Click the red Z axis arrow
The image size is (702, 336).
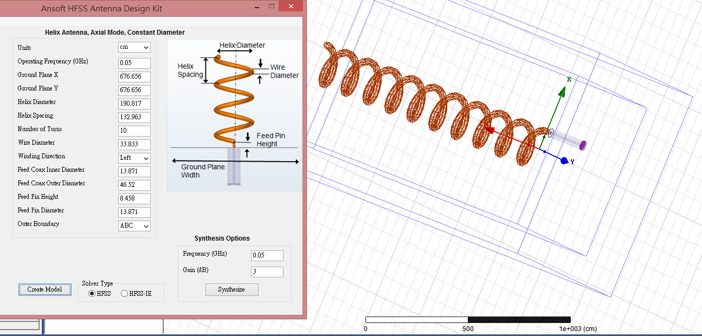[490, 130]
